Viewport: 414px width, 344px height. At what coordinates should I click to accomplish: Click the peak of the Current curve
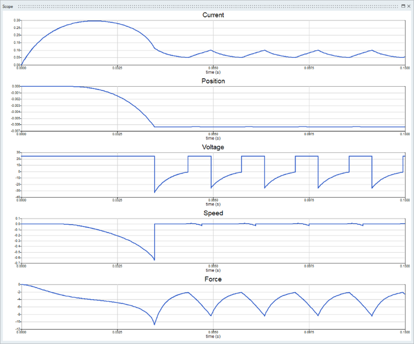[x=93, y=21]
